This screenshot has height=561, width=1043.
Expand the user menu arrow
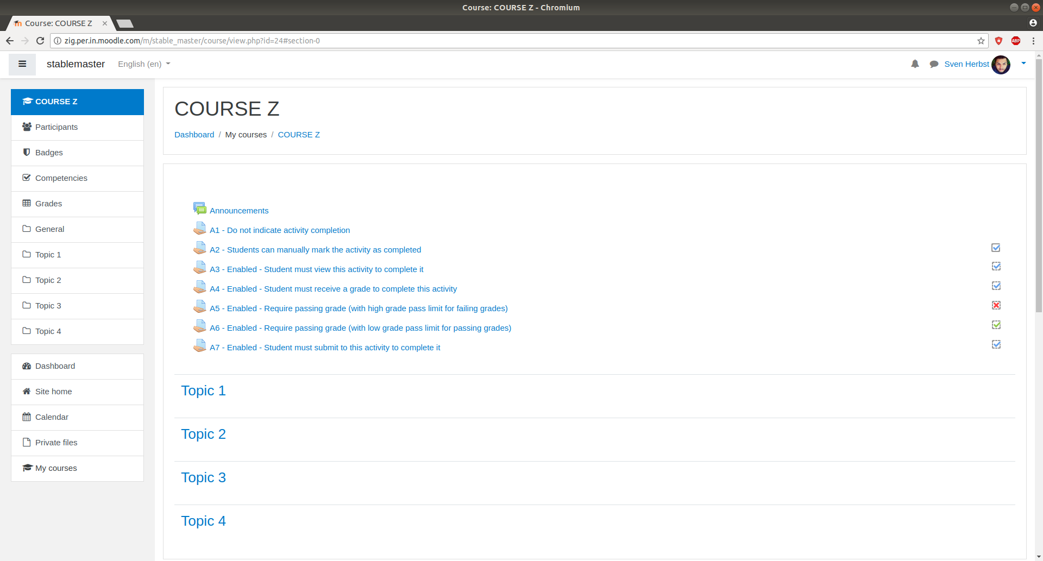point(1023,64)
